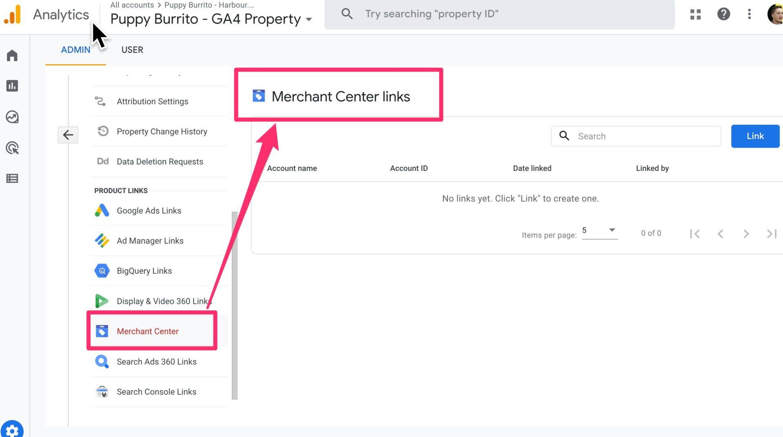Open the Help question mark icon

(723, 14)
